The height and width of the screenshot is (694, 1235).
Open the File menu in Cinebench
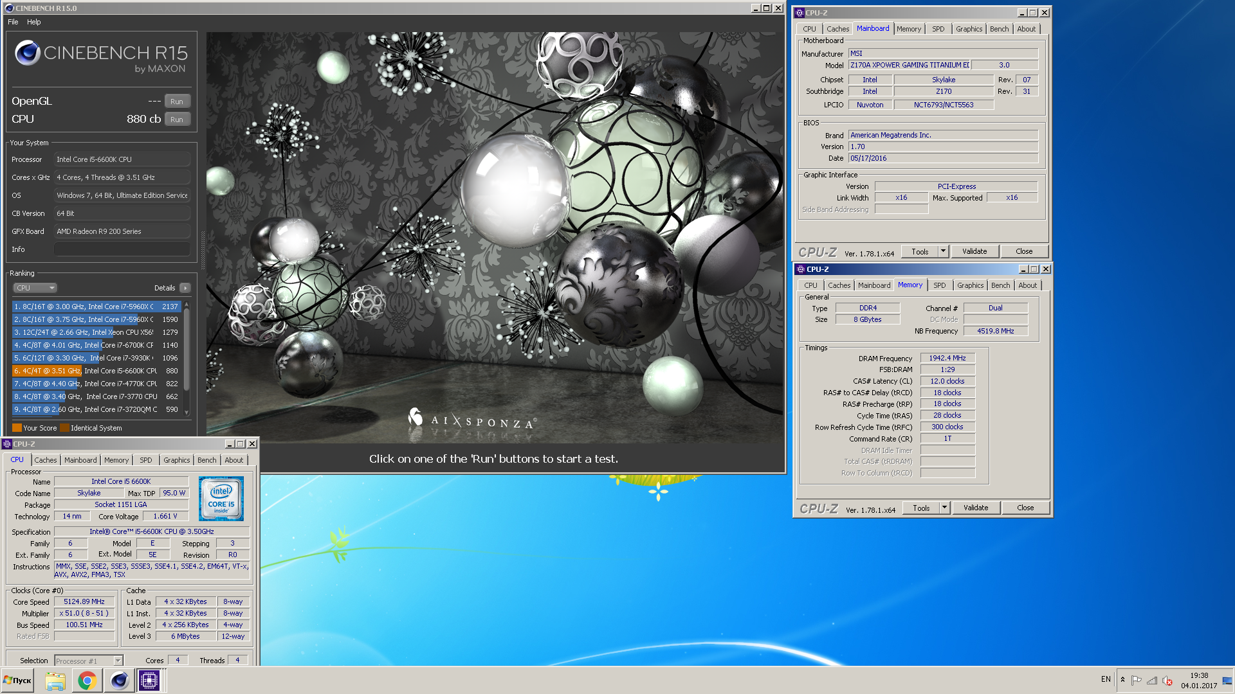(13, 22)
